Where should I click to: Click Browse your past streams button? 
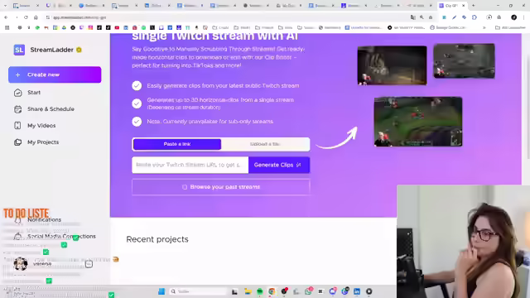(x=221, y=187)
